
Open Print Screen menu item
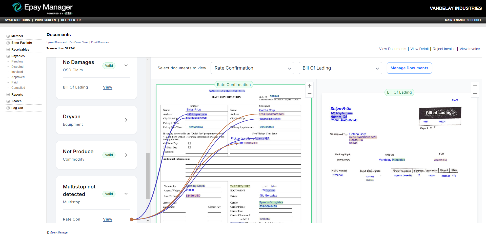(x=45, y=20)
